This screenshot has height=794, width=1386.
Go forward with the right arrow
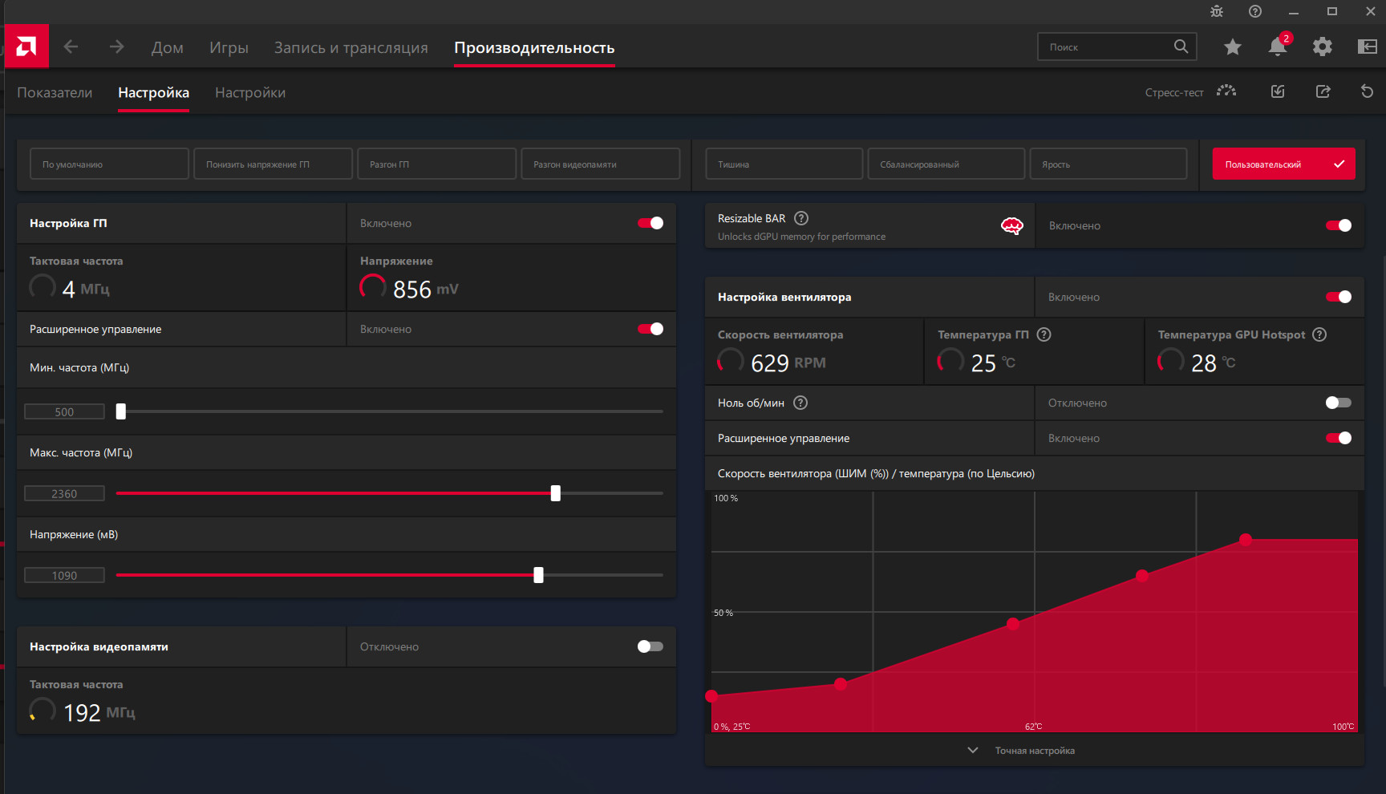click(117, 47)
